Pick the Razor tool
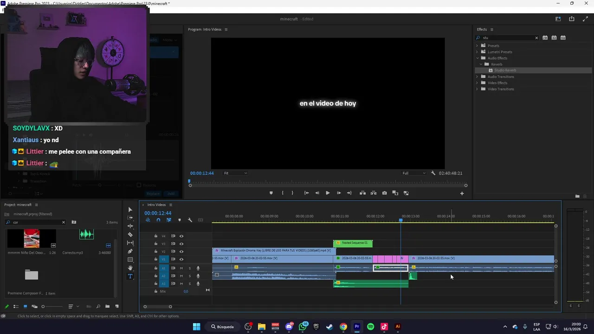This screenshot has width=594, height=334. (x=130, y=235)
